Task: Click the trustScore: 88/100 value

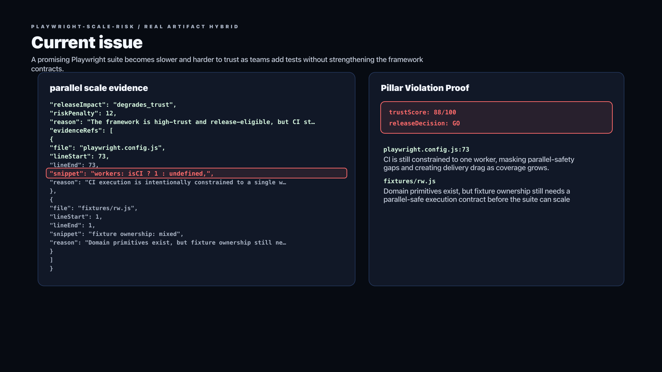Action: point(422,112)
